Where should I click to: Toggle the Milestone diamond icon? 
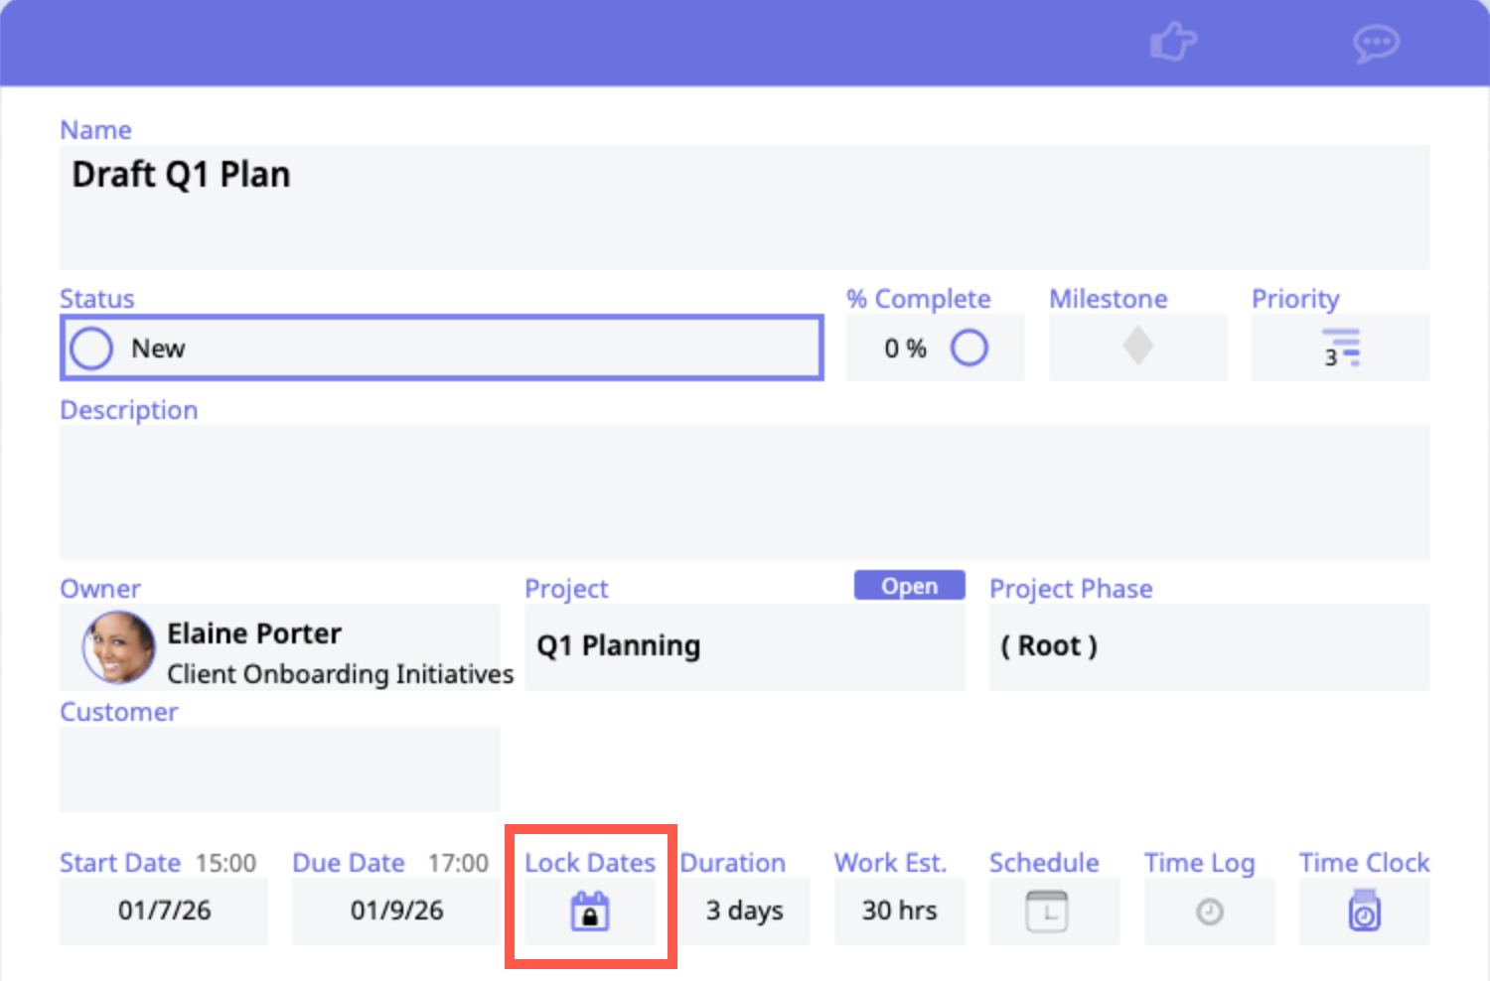tap(1137, 347)
